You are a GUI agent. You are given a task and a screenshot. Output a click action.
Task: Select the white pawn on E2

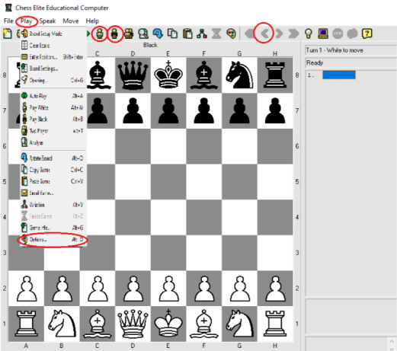click(168, 289)
